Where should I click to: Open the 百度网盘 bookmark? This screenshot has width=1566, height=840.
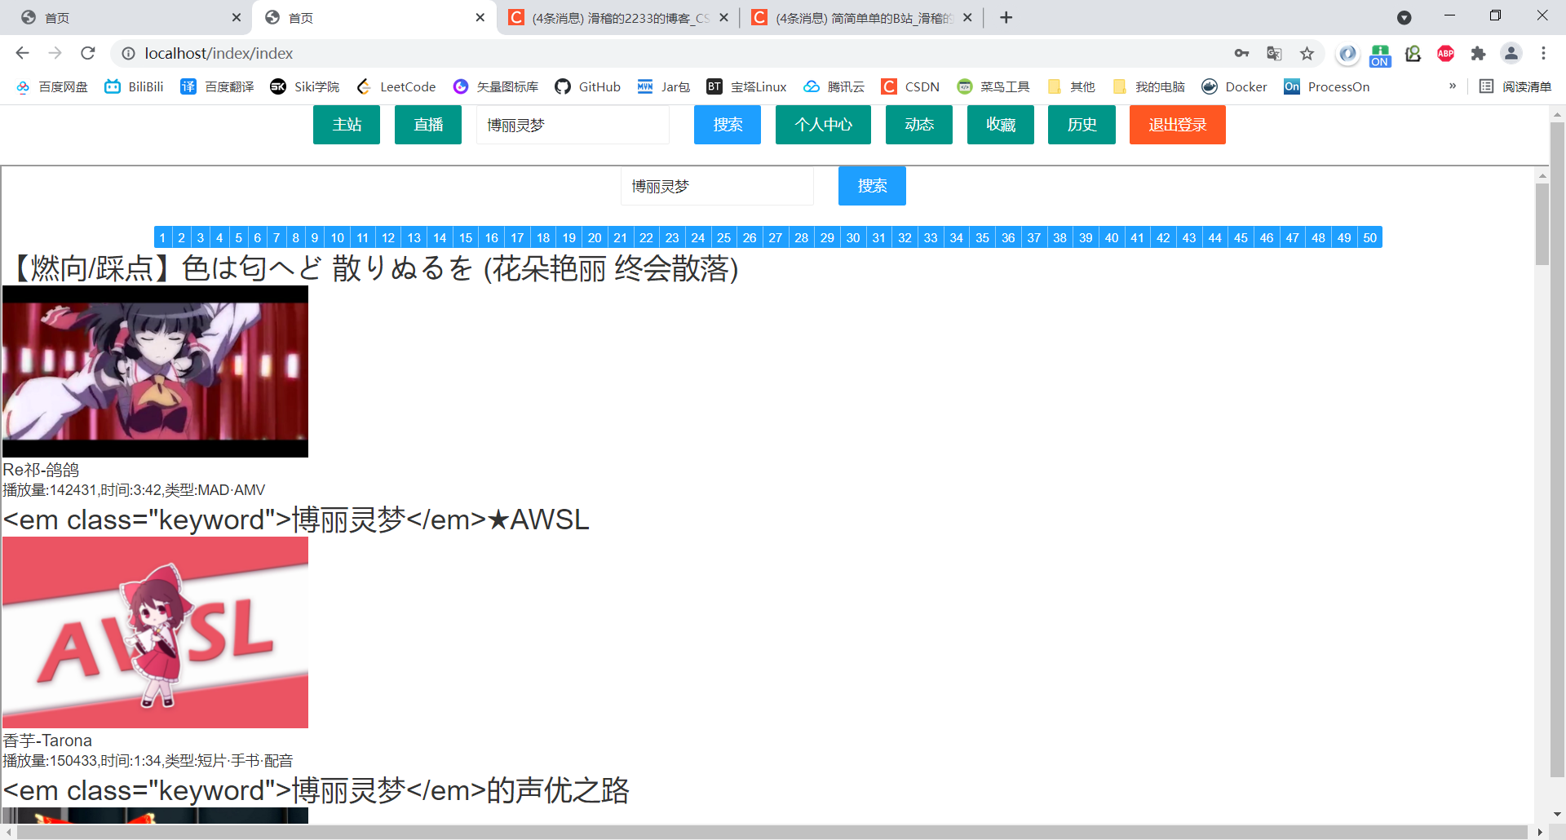click(52, 86)
